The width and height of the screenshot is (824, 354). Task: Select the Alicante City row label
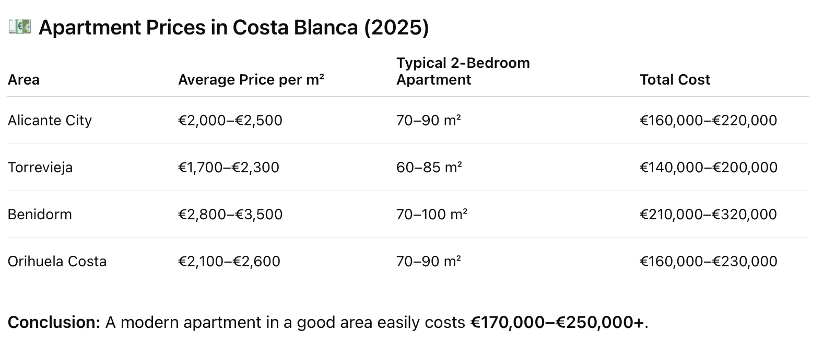click(x=50, y=120)
